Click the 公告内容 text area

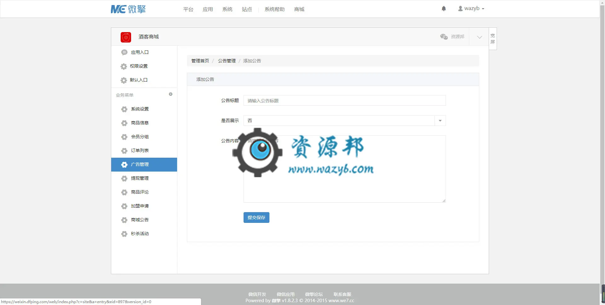point(345,169)
